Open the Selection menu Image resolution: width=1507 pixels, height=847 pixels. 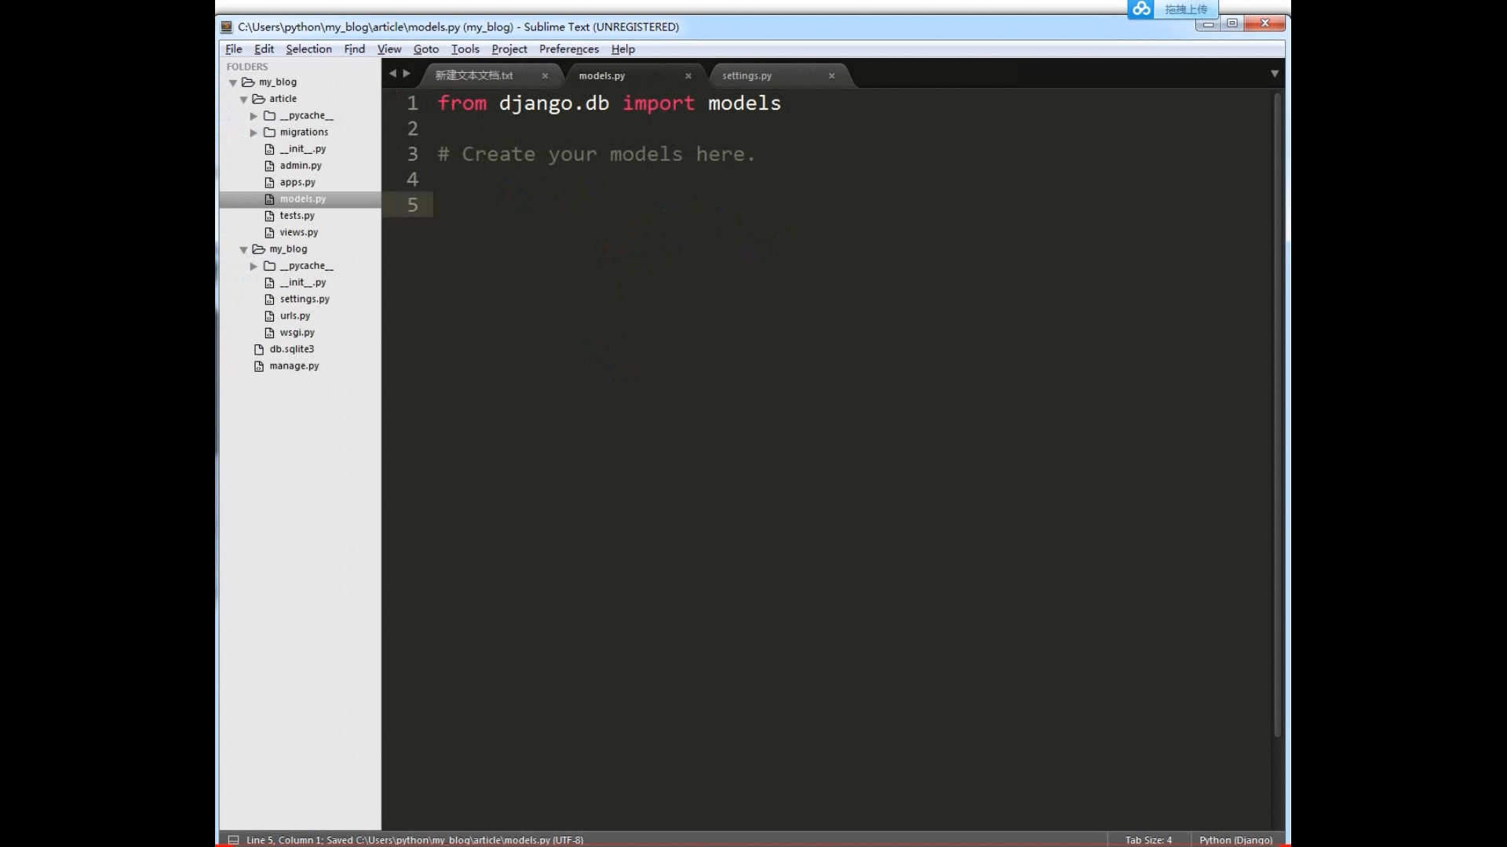[308, 49]
